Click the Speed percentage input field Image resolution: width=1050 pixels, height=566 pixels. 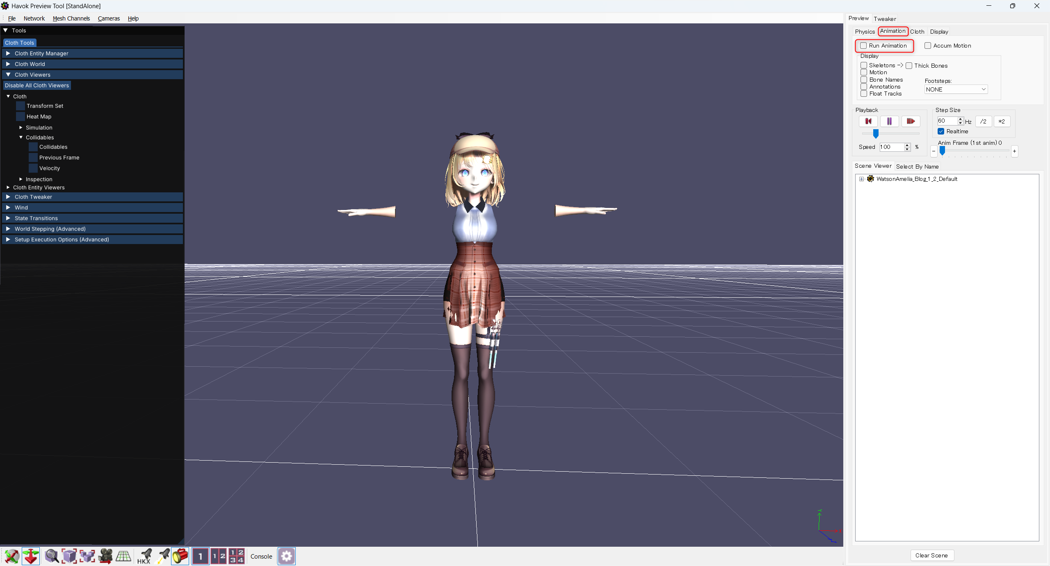pyautogui.click(x=892, y=147)
